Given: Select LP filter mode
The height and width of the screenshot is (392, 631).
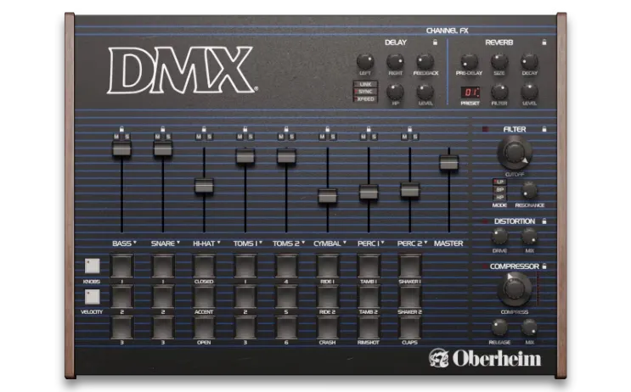Looking at the screenshot, I should tap(499, 182).
